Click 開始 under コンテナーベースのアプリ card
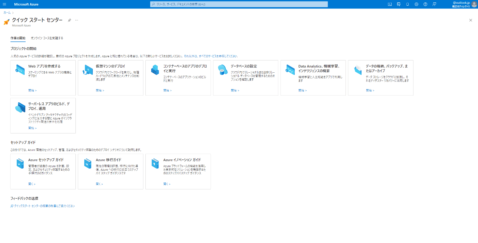 pyautogui.click(x=168, y=90)
